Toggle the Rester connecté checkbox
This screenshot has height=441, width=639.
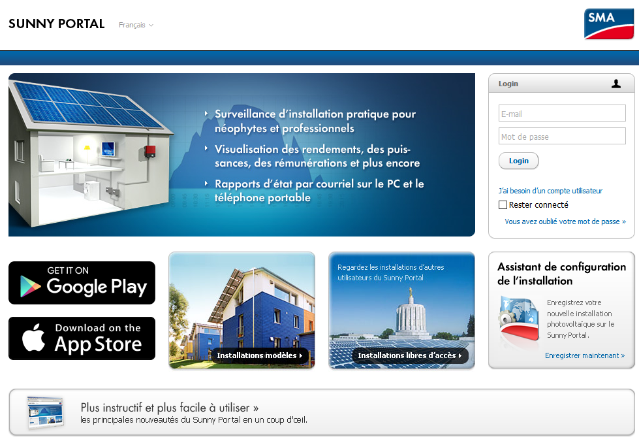(x=503, y=204)
